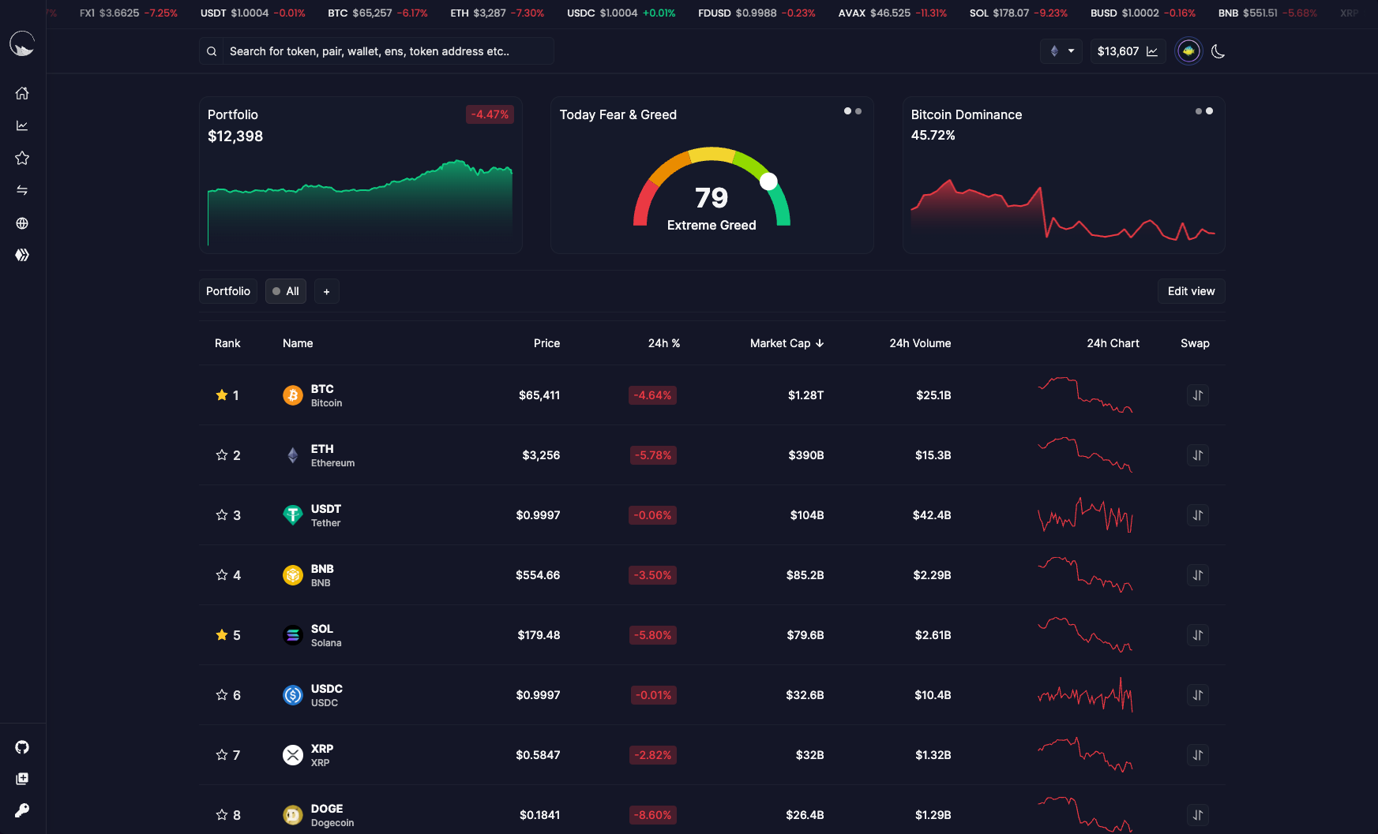Click the Ethereum coin logo
Viewport: 1378px width, 834px height.
tap(293, 455)
